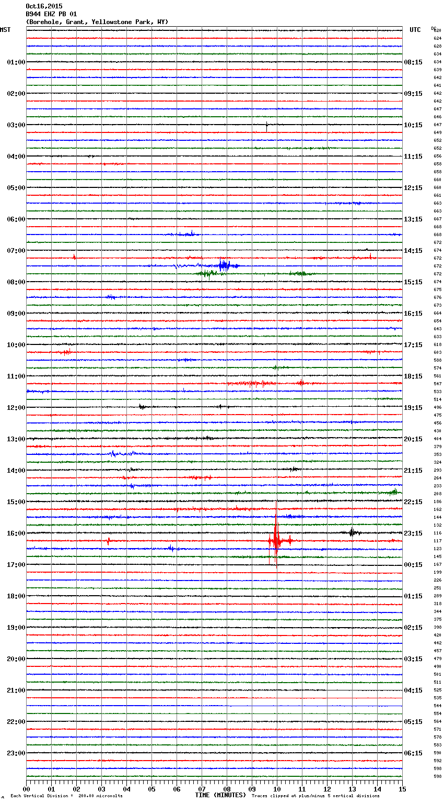Click the 00:15 UTC time label
444x803 pixels.
click(x=413, y=565)
